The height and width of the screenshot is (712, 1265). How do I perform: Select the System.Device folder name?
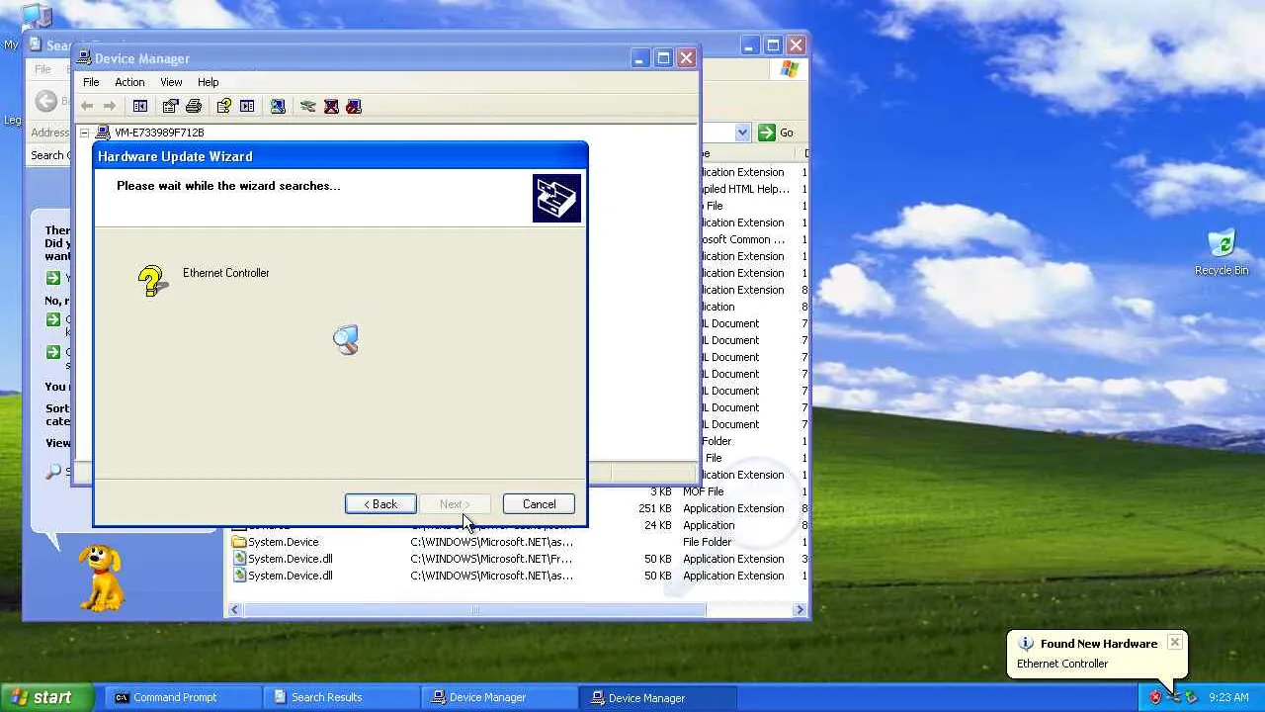[283, 542]
